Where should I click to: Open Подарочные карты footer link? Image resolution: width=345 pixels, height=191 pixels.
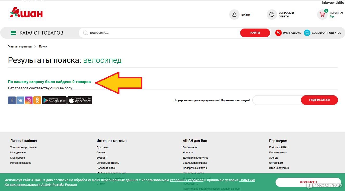[195, 168]
